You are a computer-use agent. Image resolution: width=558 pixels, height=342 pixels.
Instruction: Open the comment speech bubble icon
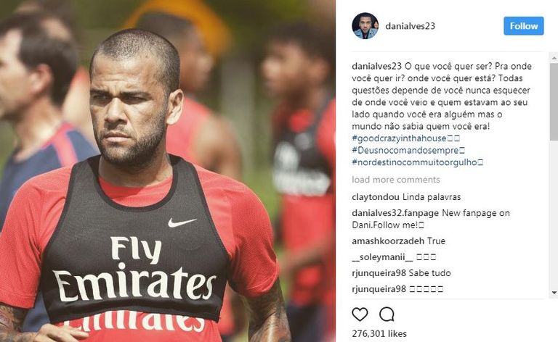pyautogui.click(x=387, y=314)
